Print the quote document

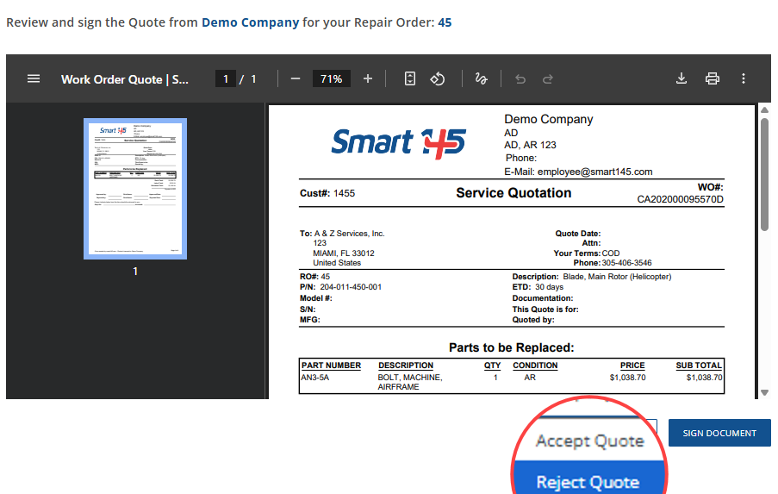(x=713, y=78)
